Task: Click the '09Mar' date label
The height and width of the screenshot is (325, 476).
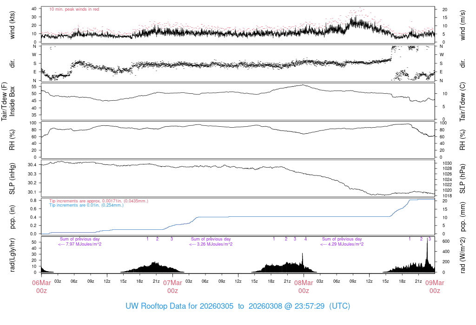Action: pos(435,283)
